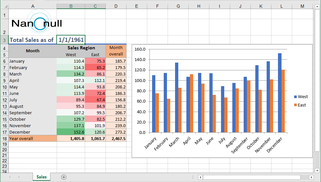Click the vertical scrollbar down arrow
Screen dimensions: 321x182
click(x=317, y=170)
